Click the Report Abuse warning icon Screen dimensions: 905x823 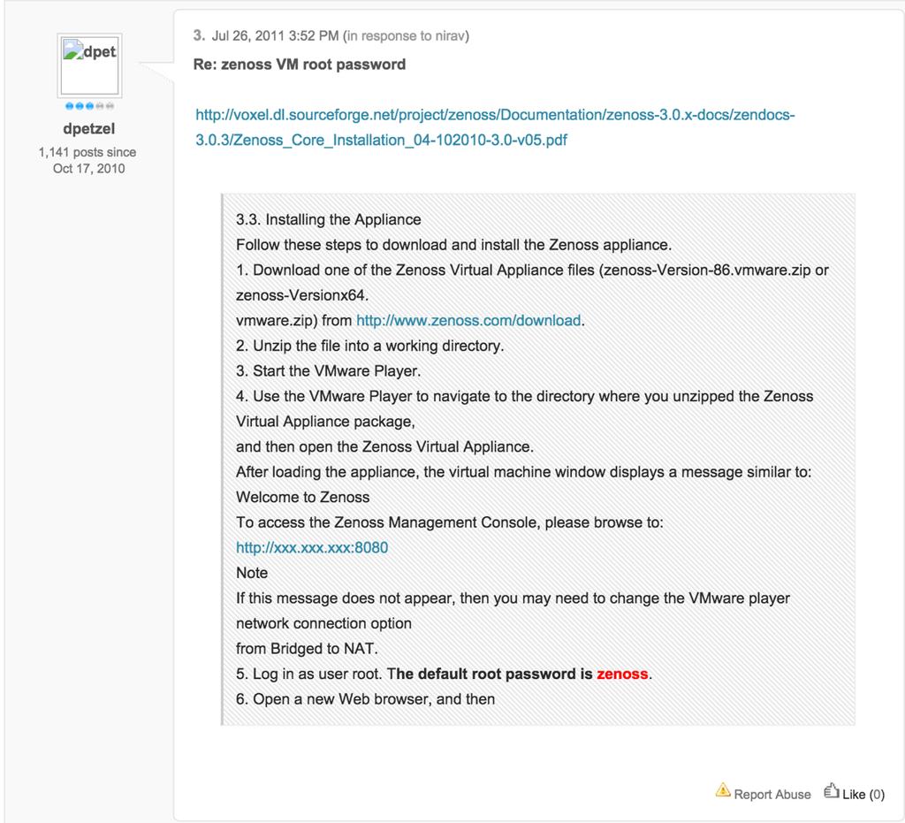[x=723, y=790]
